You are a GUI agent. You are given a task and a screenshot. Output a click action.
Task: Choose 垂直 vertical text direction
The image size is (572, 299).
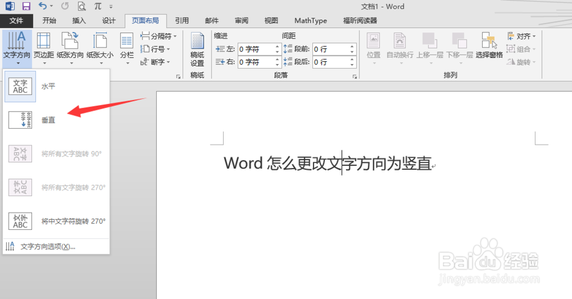tap(56, 120)
